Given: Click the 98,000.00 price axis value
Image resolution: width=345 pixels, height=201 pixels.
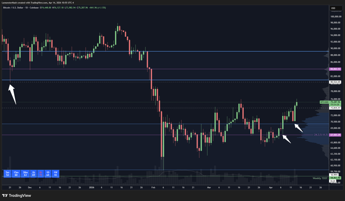Looking at the screenshot, I should (336, 23).
